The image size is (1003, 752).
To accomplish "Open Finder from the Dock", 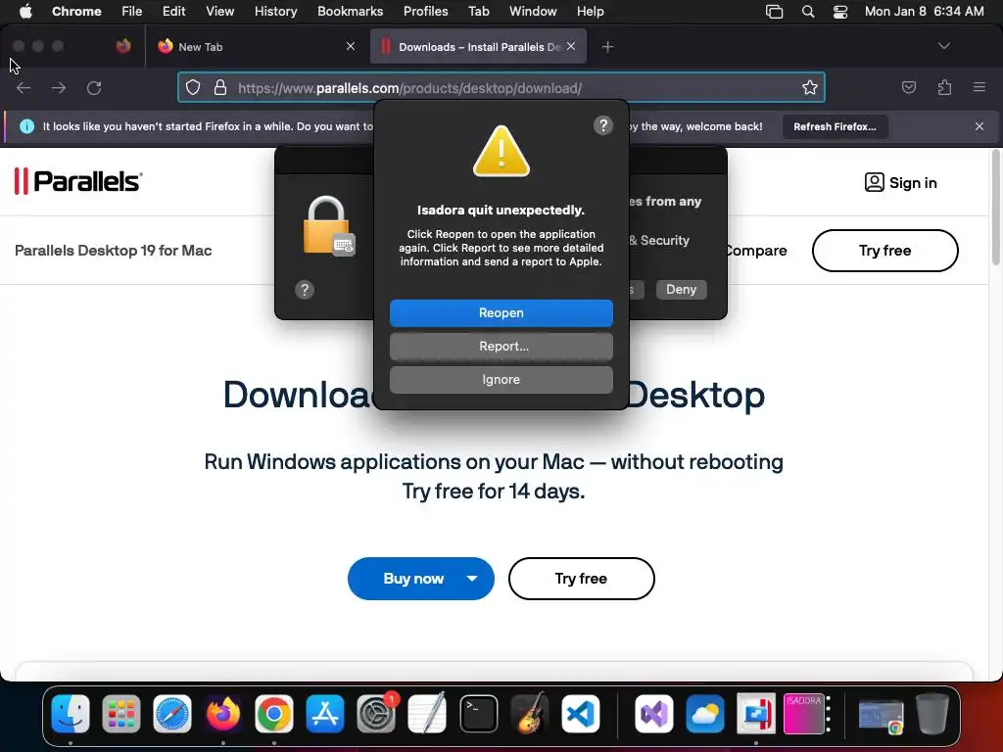I will (x=71, y=714).
